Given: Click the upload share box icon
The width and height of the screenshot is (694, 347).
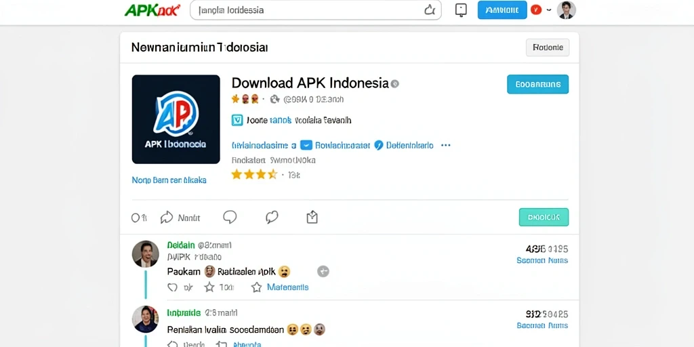Looking at the screenshot, I should tap(312, 217).
